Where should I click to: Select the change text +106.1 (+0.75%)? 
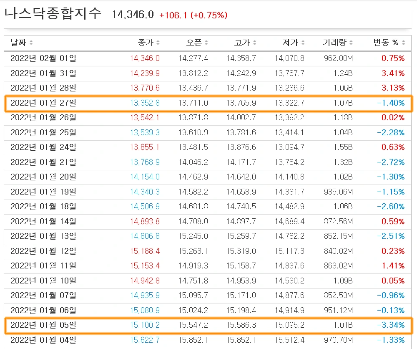tap(193, 15)
